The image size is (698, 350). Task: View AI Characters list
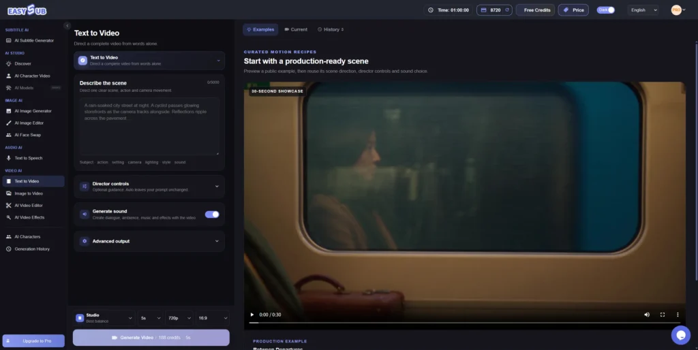pos(33,237)
